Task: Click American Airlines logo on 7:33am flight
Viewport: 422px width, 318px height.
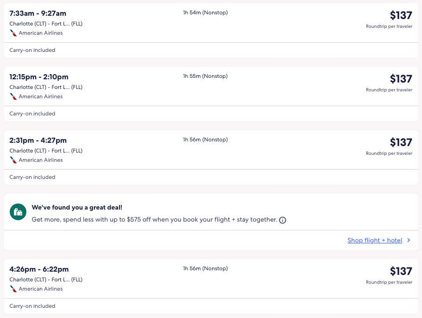Action: click(13, 33)
